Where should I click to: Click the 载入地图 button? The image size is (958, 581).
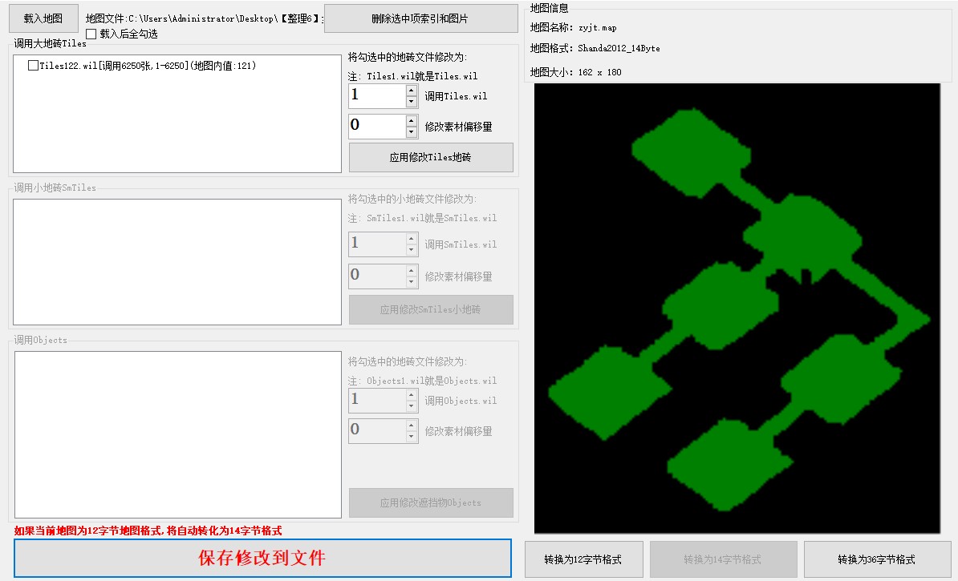43,18
